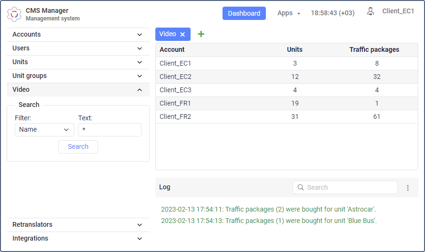Image resolution: width=425 pixels, height=252 pixels.
Task: Select the Video tab
Action: click(168, 34)
